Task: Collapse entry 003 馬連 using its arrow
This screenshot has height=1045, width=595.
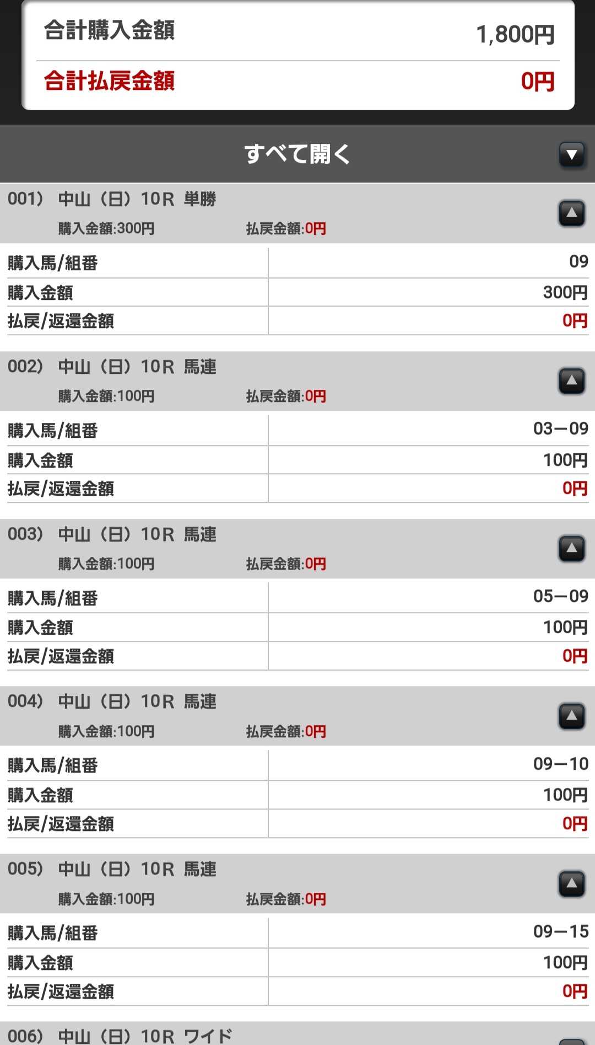Action: pos(571,548)
